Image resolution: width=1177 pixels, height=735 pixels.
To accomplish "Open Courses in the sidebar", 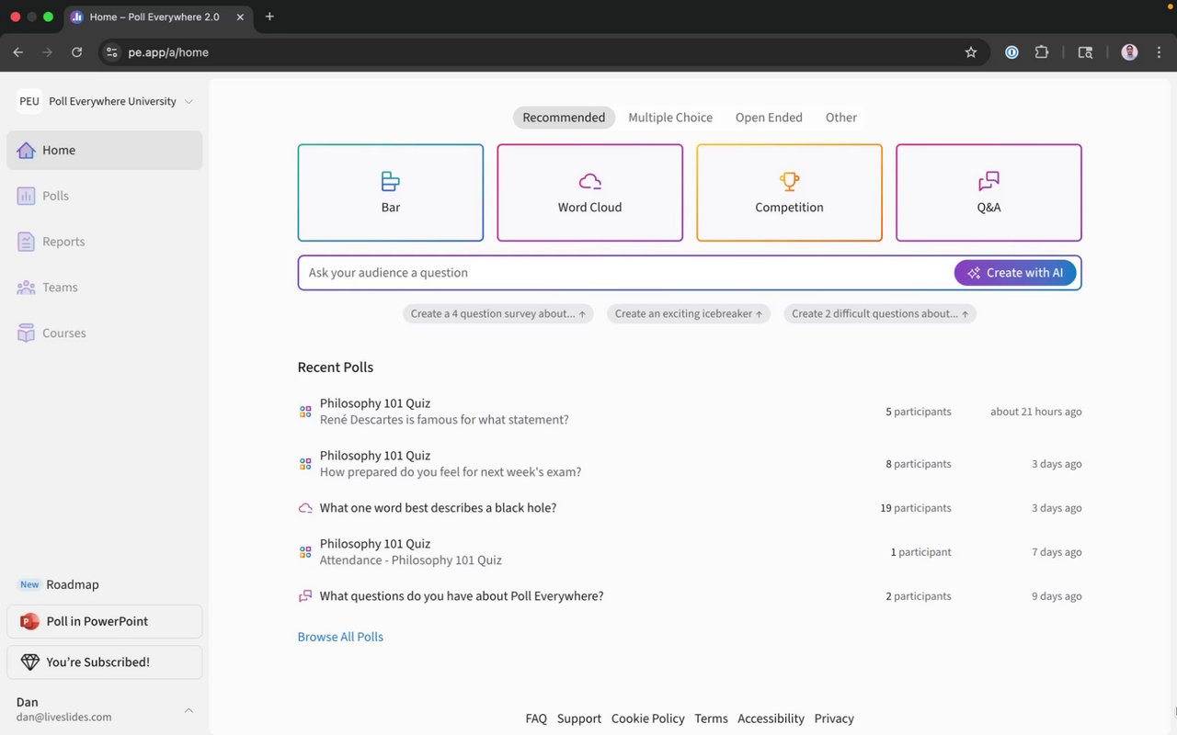I will click(x=105, y=334).
